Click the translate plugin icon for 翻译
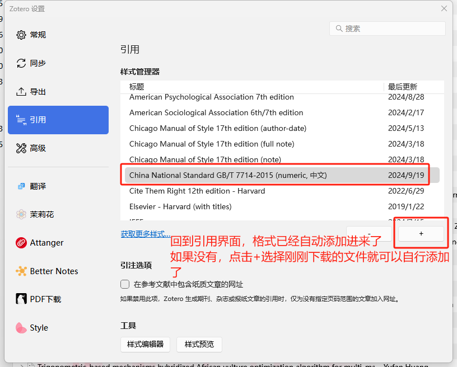 click(21, 186)
